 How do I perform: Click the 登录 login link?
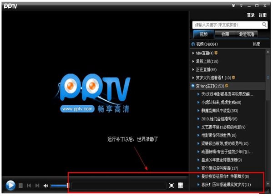(x=251, y=15)
